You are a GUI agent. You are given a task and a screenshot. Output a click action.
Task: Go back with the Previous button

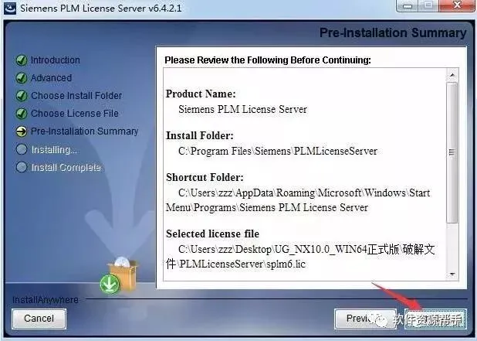tap(364, 319)
